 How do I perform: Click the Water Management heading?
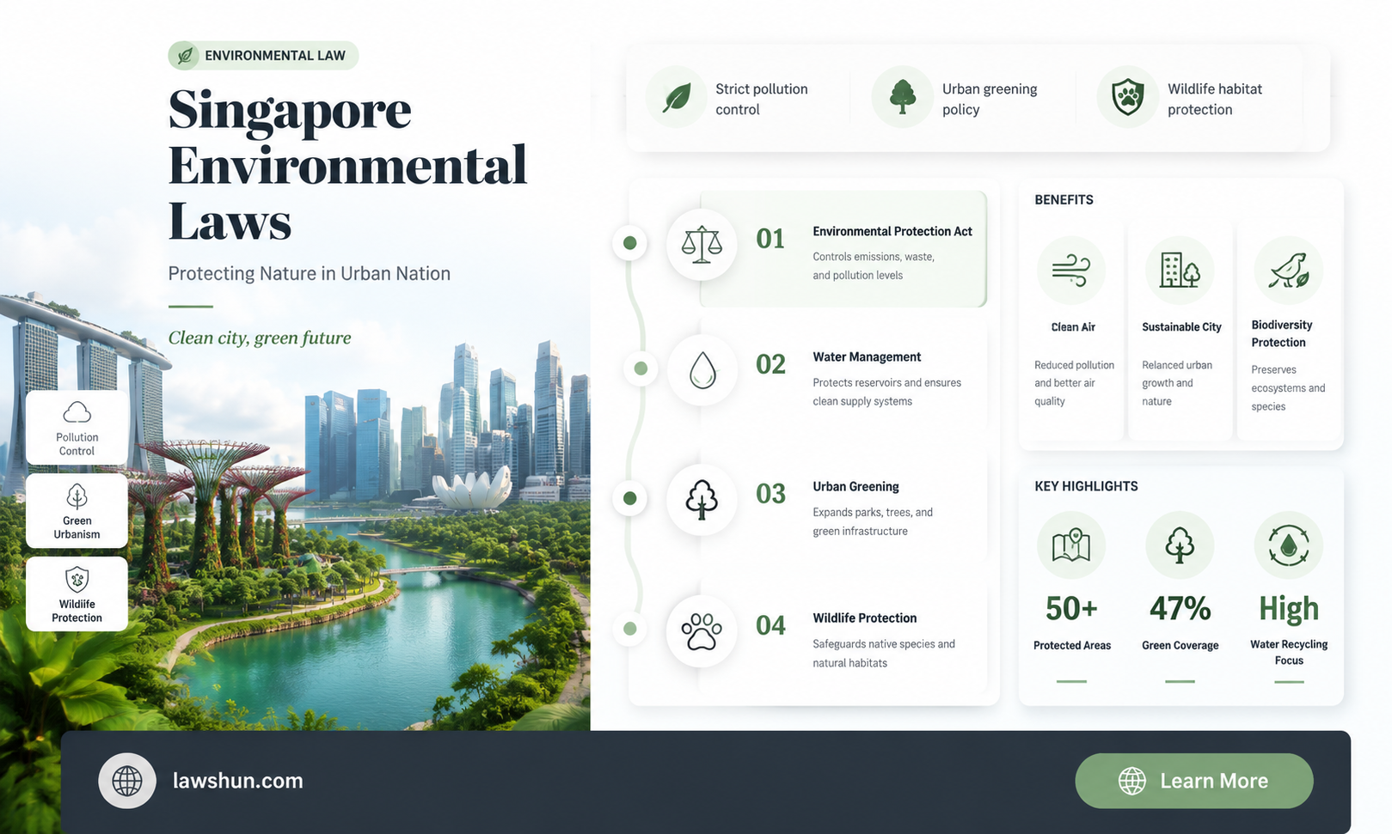(x=867, y=356)
